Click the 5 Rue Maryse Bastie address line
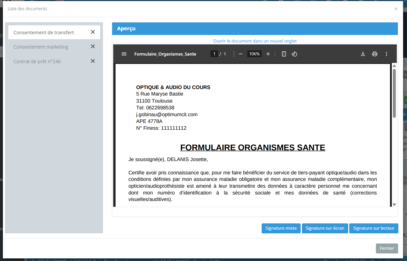 160,94
